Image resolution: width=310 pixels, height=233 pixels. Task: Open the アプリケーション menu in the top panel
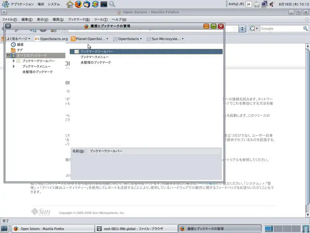pos(22,4)
